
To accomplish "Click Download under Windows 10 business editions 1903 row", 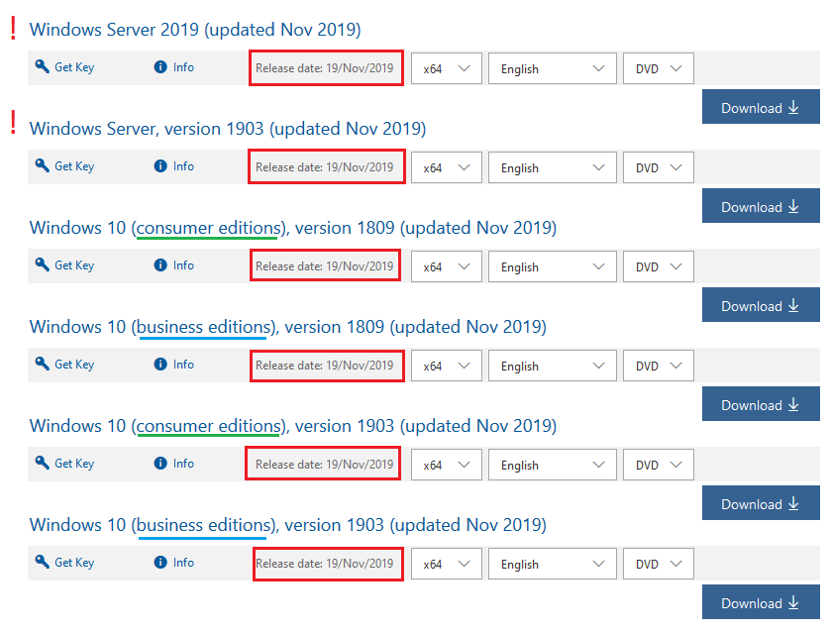I will (761, 602).
